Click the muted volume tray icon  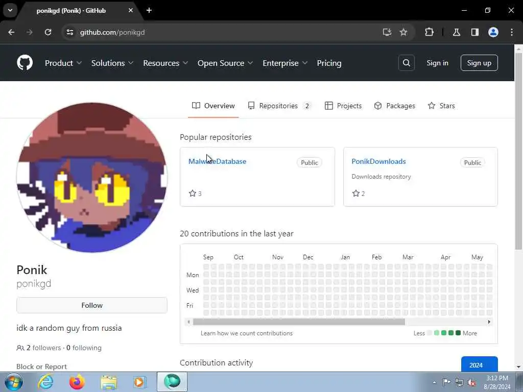pyautogui.click(x=471, y=382)
